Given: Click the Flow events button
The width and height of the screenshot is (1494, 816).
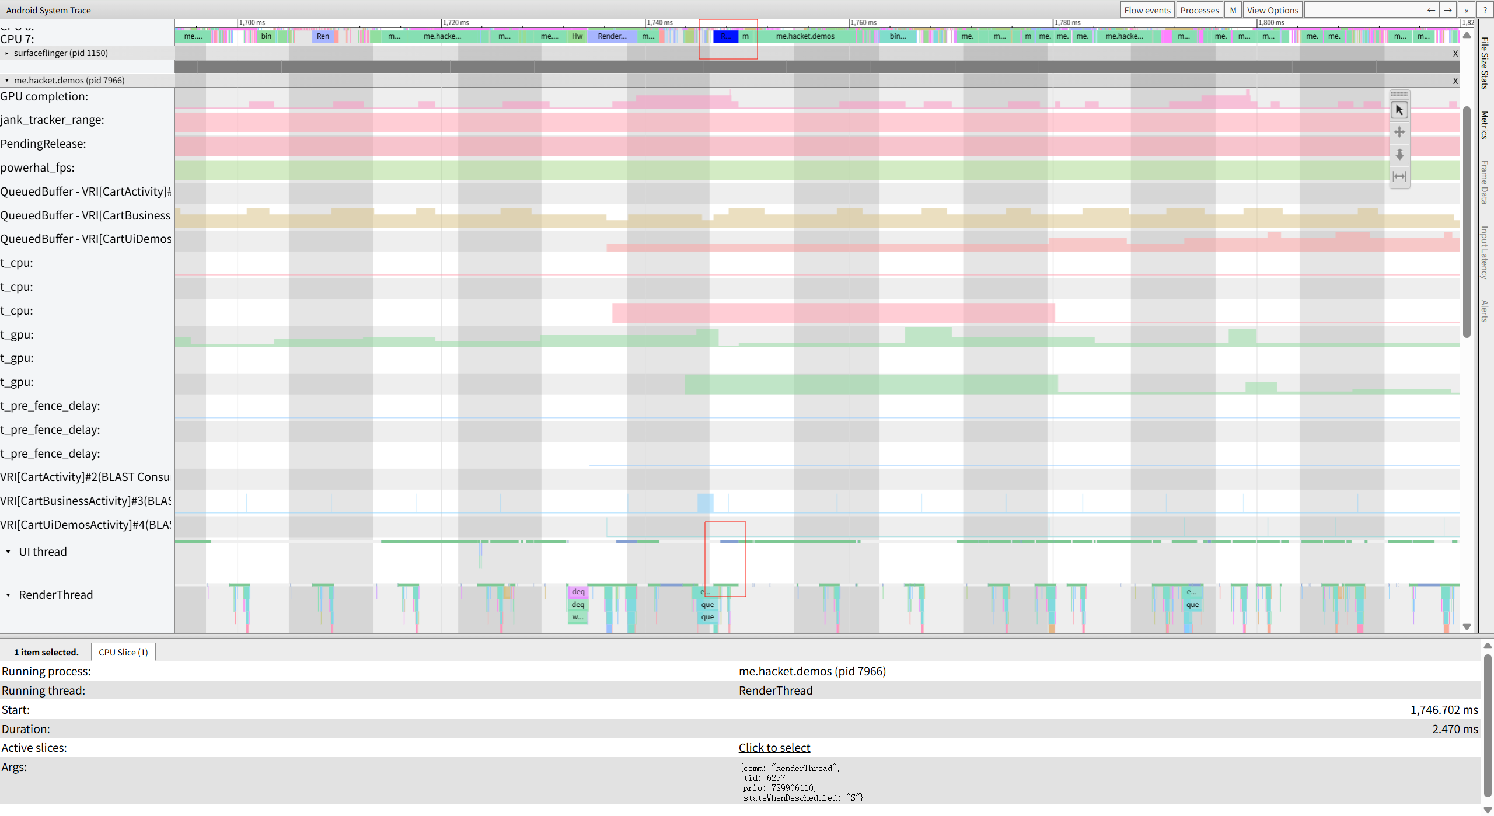Looking at the screenshot, I should [x=1147, y=10].
